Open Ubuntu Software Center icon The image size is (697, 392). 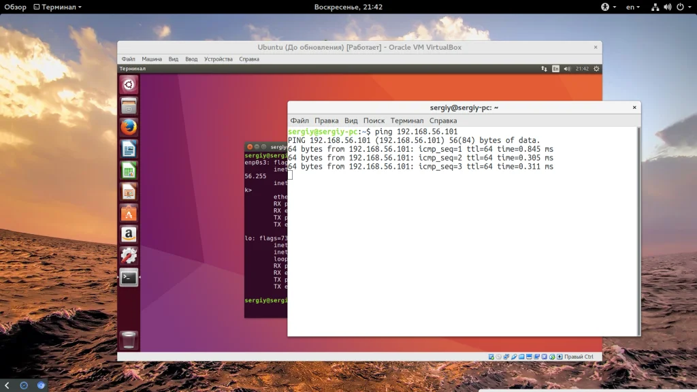tap(129, 213)
